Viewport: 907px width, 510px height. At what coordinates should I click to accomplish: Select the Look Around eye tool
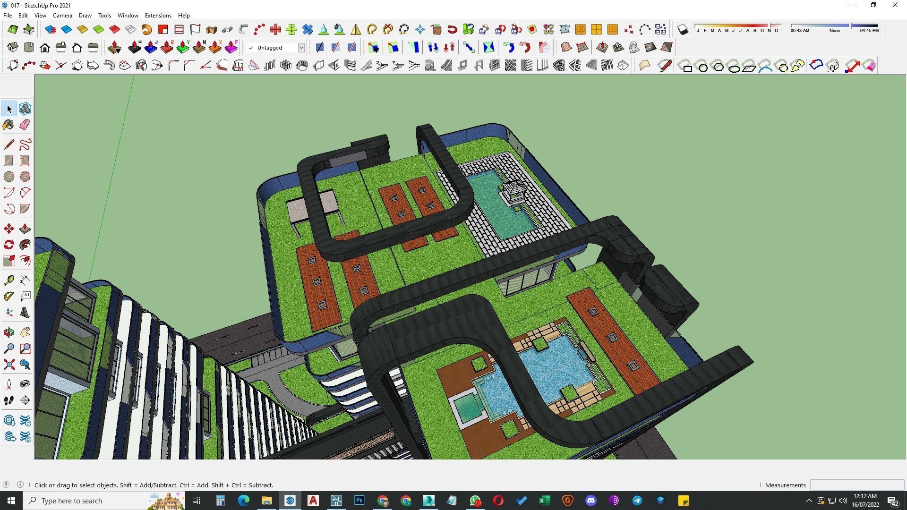[25, 384]
